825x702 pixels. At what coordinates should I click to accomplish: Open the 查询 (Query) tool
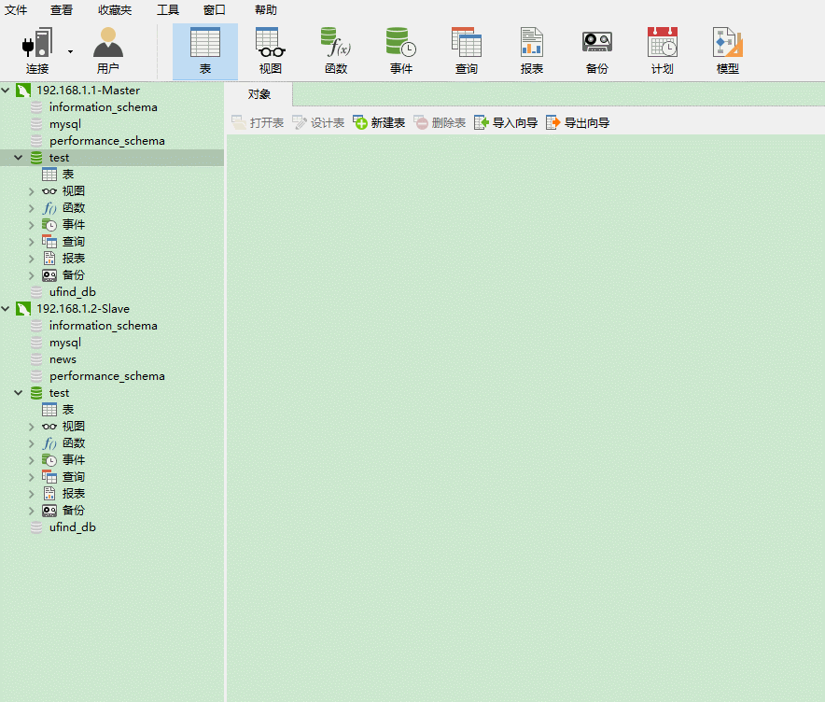click(x=466, y=50)
